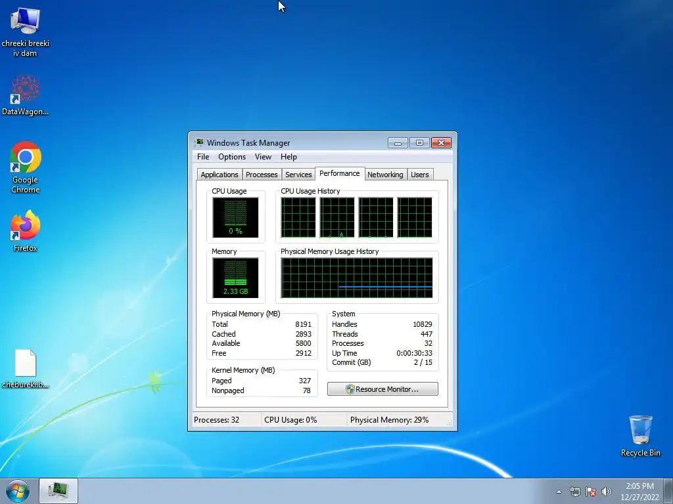673x504 pixels.
Task: Click the Handles value 10829
Action: click(423, 324)
